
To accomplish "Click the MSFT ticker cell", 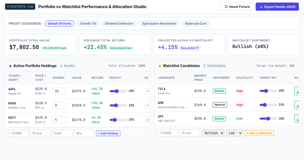I will click(x=19, y=120).
